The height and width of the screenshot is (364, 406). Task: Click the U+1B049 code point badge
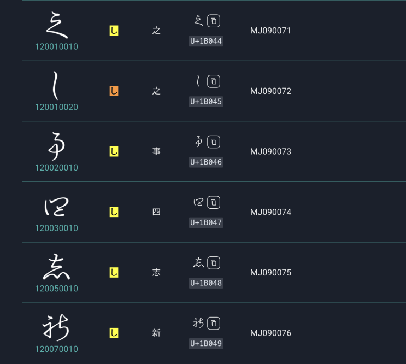click(x=206, y=343)
